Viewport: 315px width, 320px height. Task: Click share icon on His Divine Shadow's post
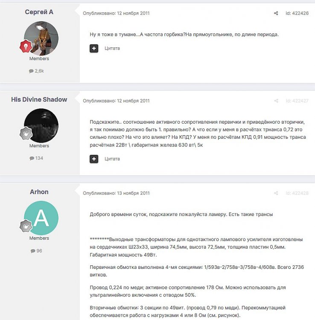click(276, 101)
